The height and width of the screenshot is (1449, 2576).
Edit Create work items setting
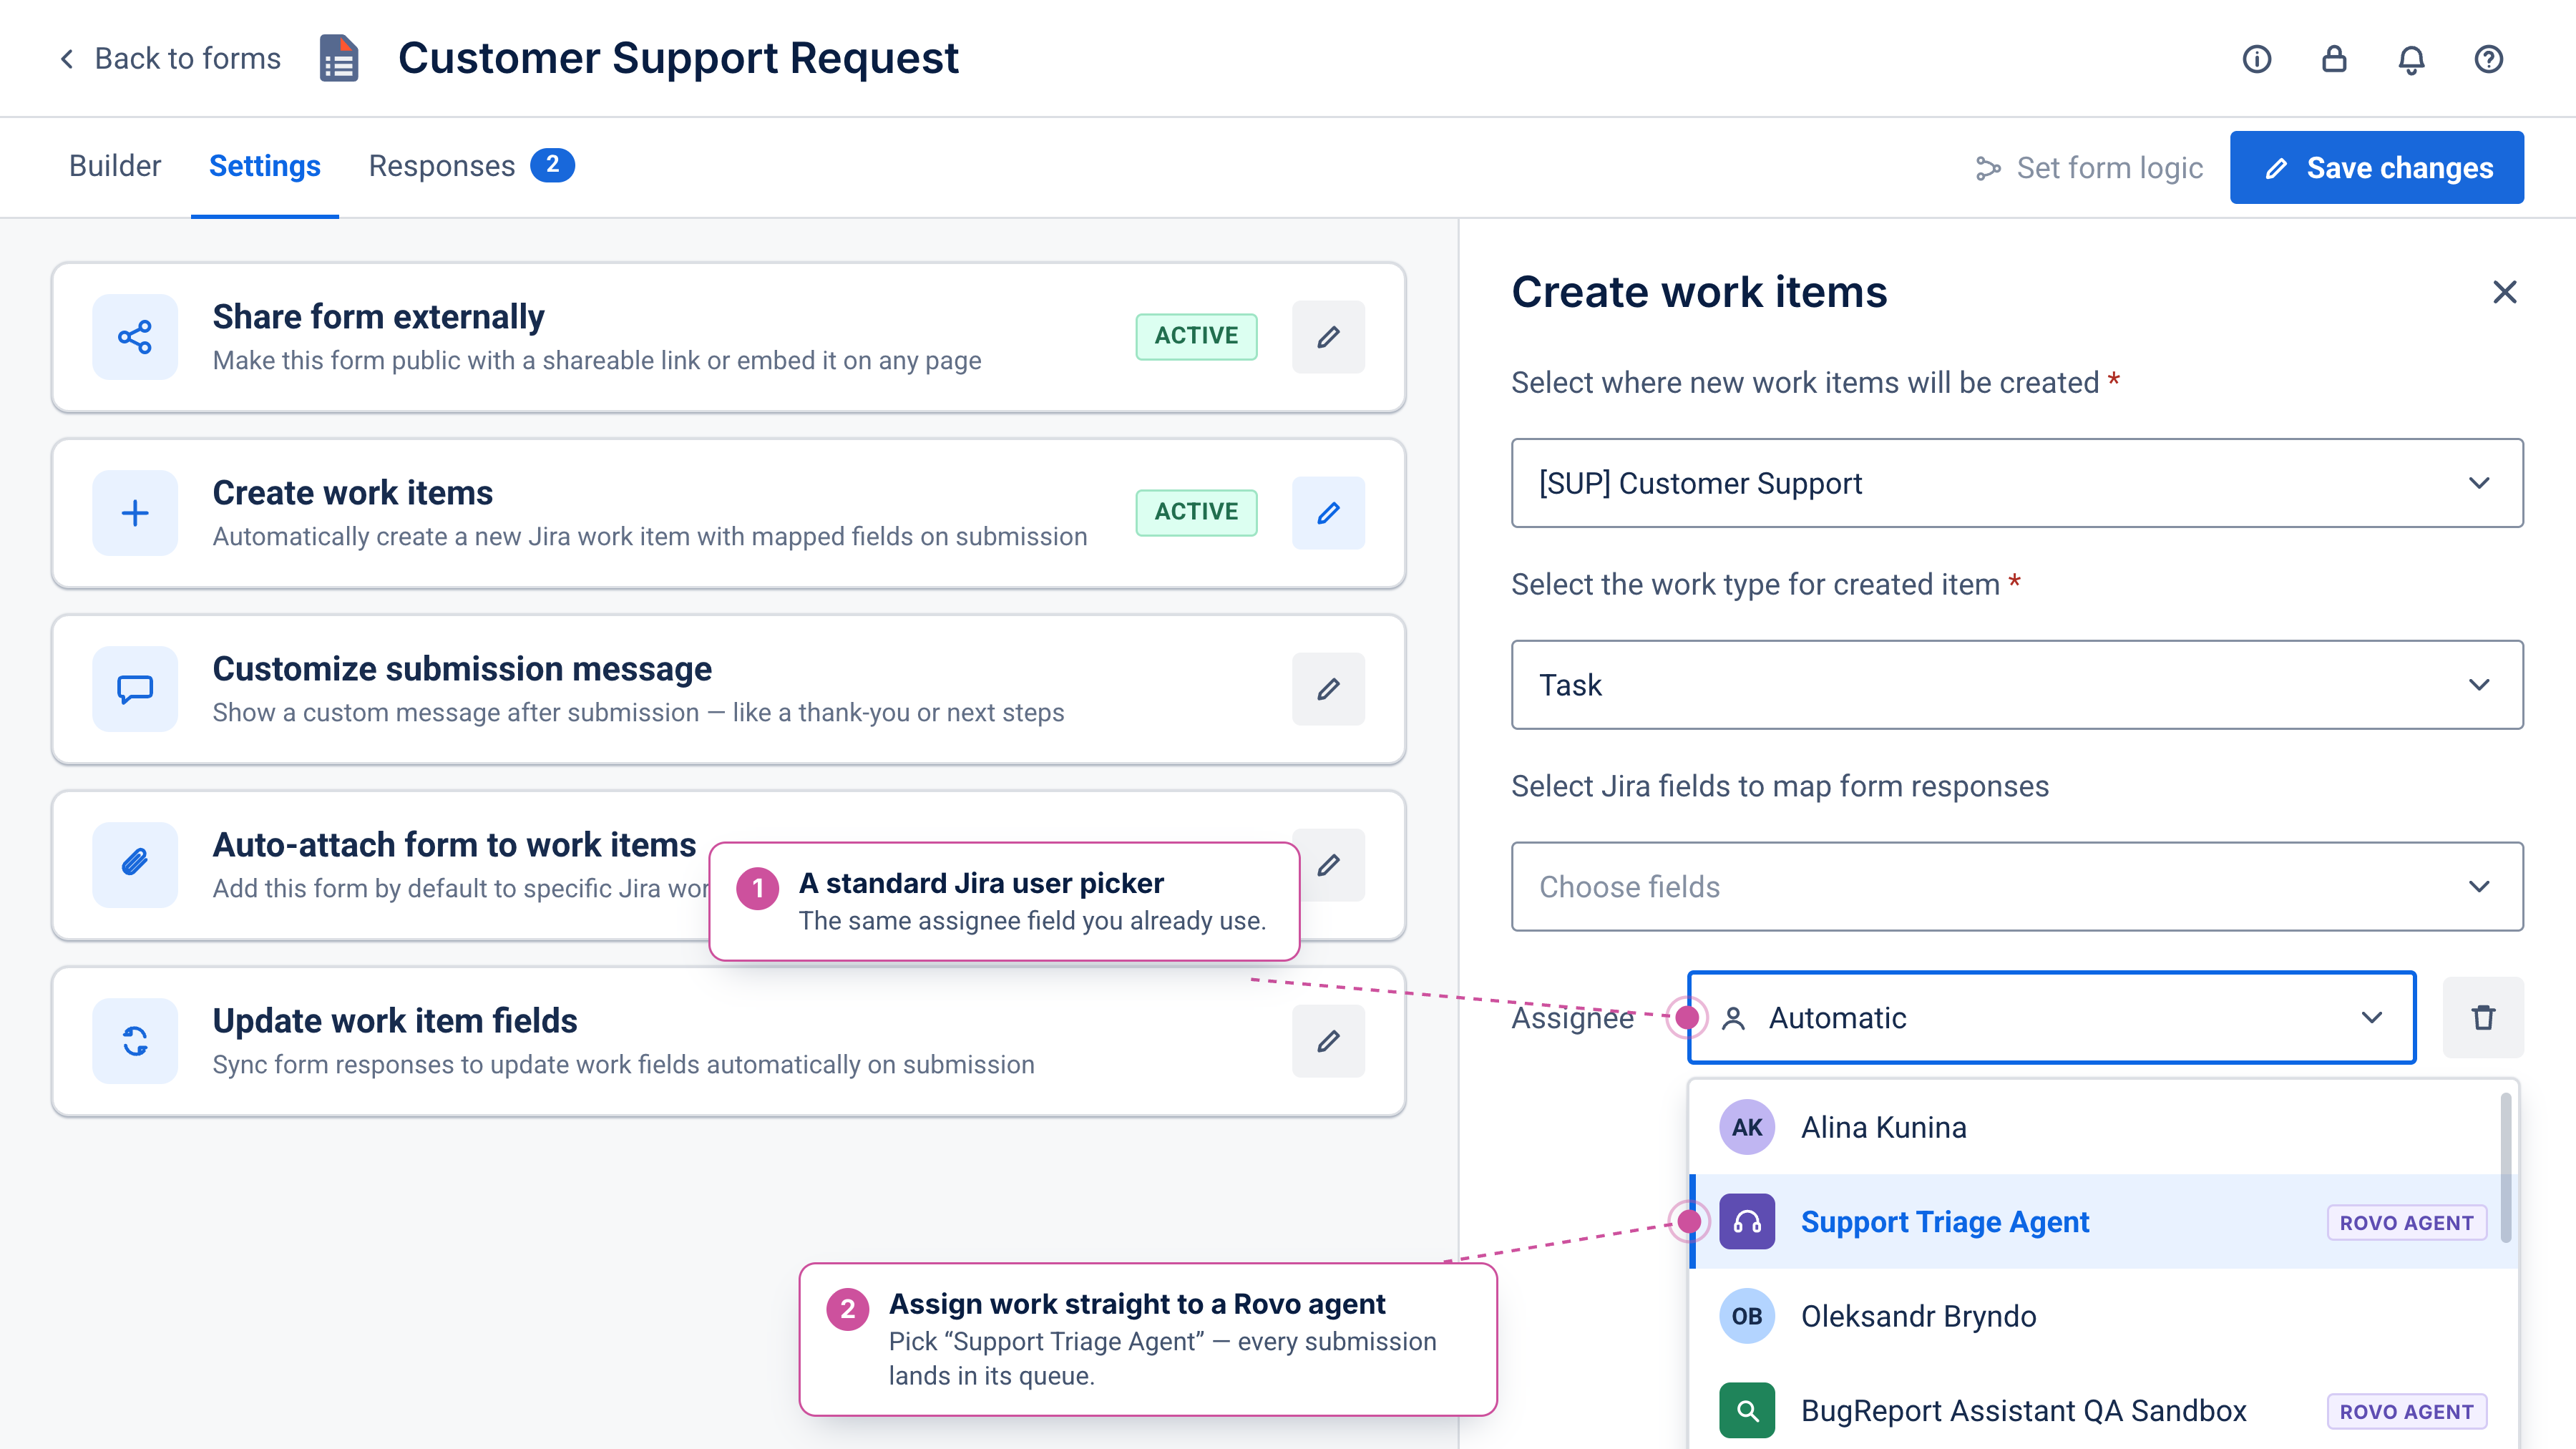tap(1328, 513)
